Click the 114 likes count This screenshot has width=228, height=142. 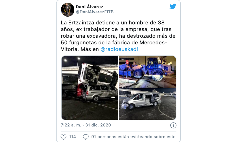click(72, 137)
